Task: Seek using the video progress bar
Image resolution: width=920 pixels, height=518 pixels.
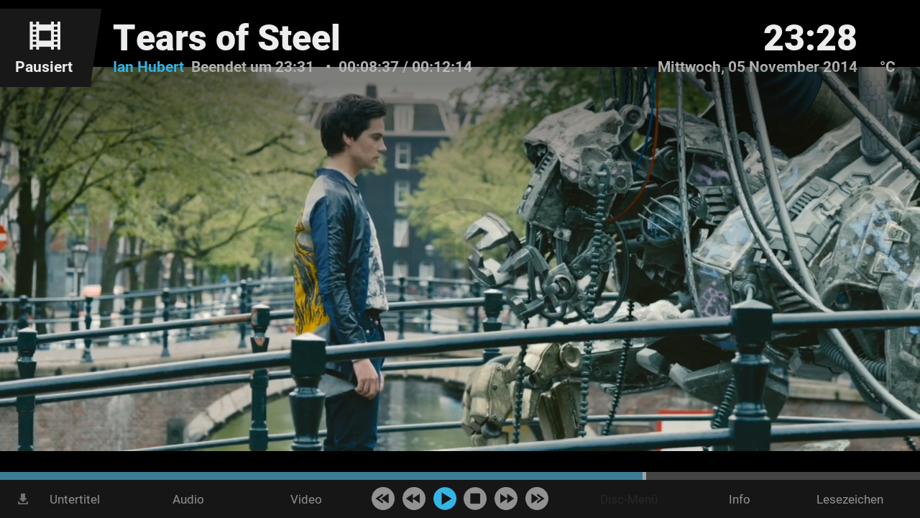Action: tap(460, 476)
